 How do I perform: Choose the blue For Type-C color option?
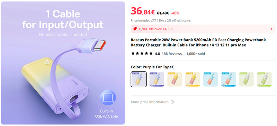click(211, 79)
